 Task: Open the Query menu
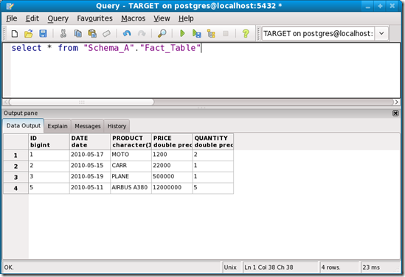coord(58,18)
